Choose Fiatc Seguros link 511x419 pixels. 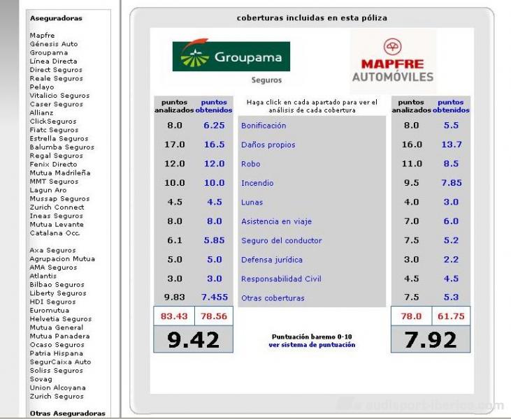pyautogui.click(x=54, y=130)
